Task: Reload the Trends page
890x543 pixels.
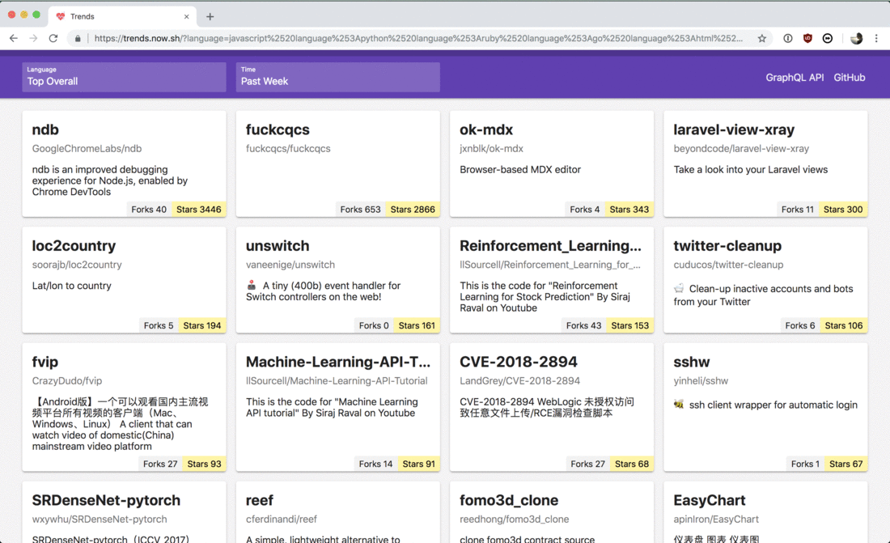Action: coord(53,38)
